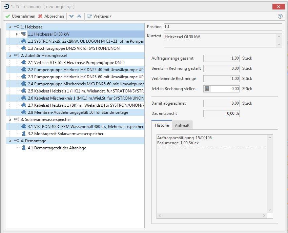Click Historie horizontal scrollbar right arrow

[x=264, y=215]
